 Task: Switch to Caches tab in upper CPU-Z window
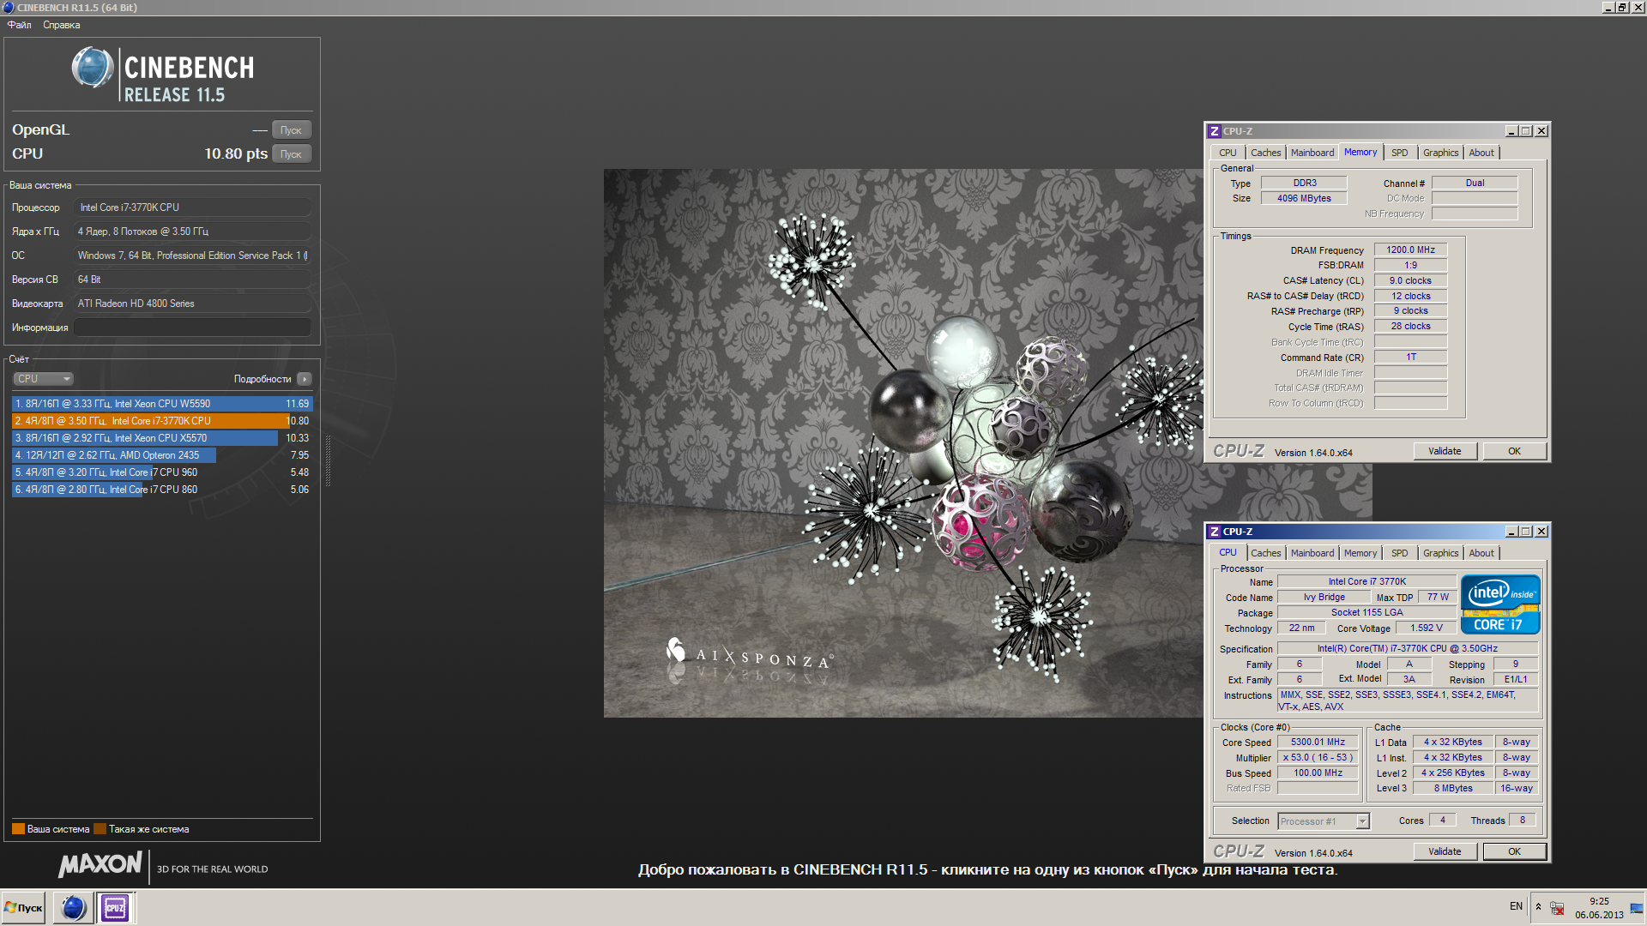[1265, 153]
